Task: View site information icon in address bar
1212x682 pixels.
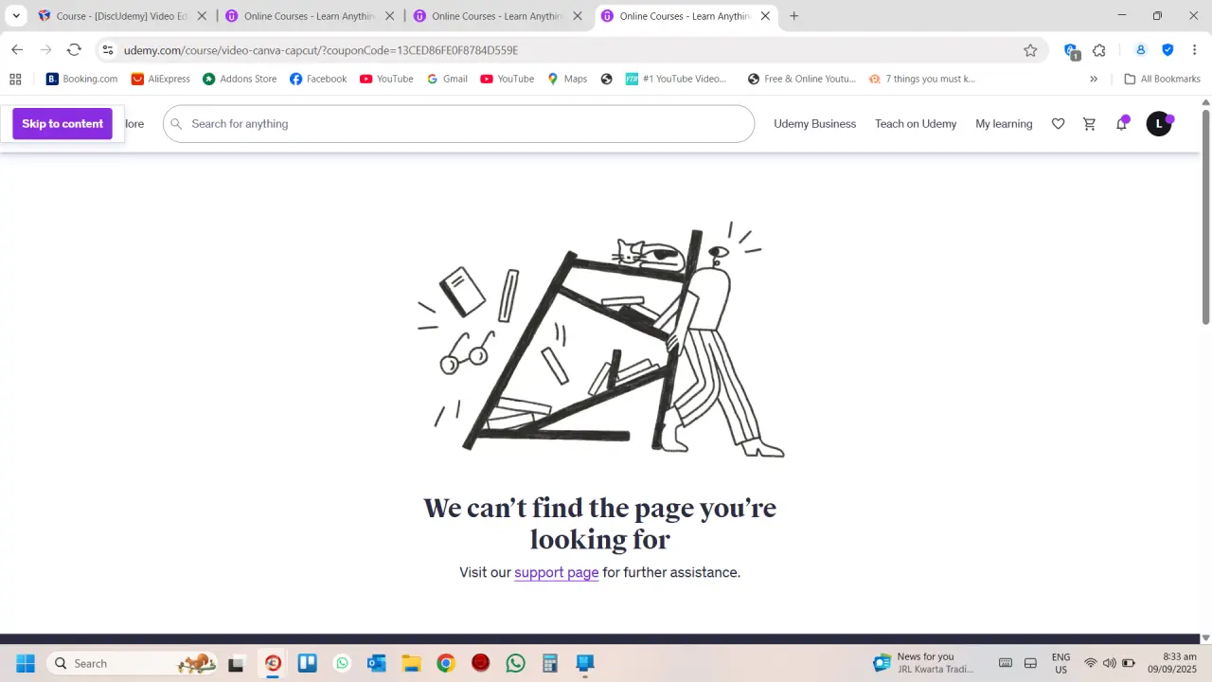Action: pos(108,50)
